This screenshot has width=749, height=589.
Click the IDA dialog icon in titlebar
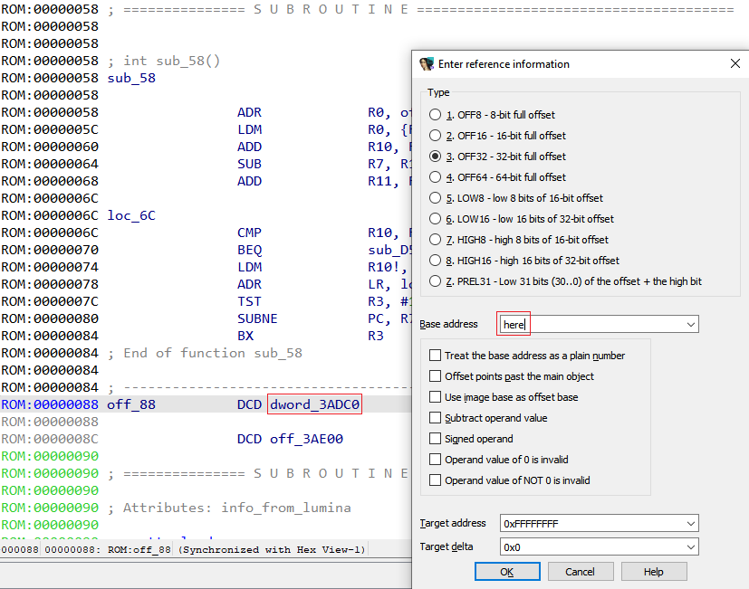point(426,63)
